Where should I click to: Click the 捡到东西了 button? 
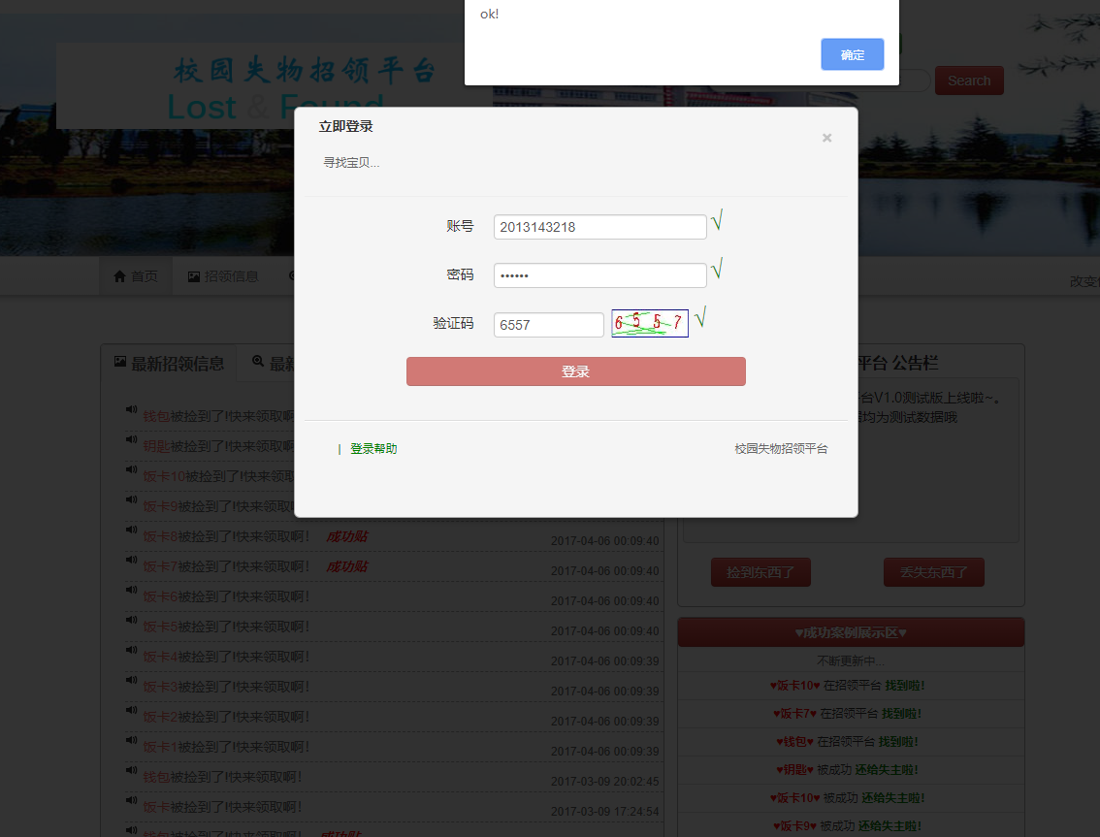click(760, 571)
